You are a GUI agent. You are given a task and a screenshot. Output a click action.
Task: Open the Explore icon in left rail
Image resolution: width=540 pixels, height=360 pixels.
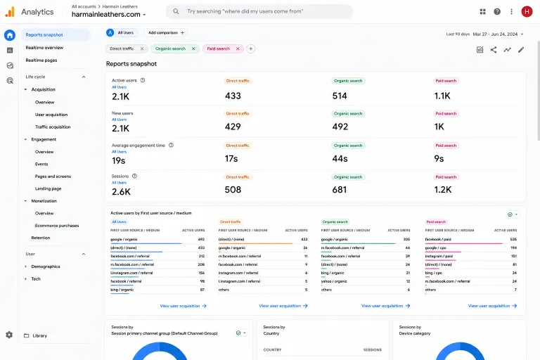10,65
